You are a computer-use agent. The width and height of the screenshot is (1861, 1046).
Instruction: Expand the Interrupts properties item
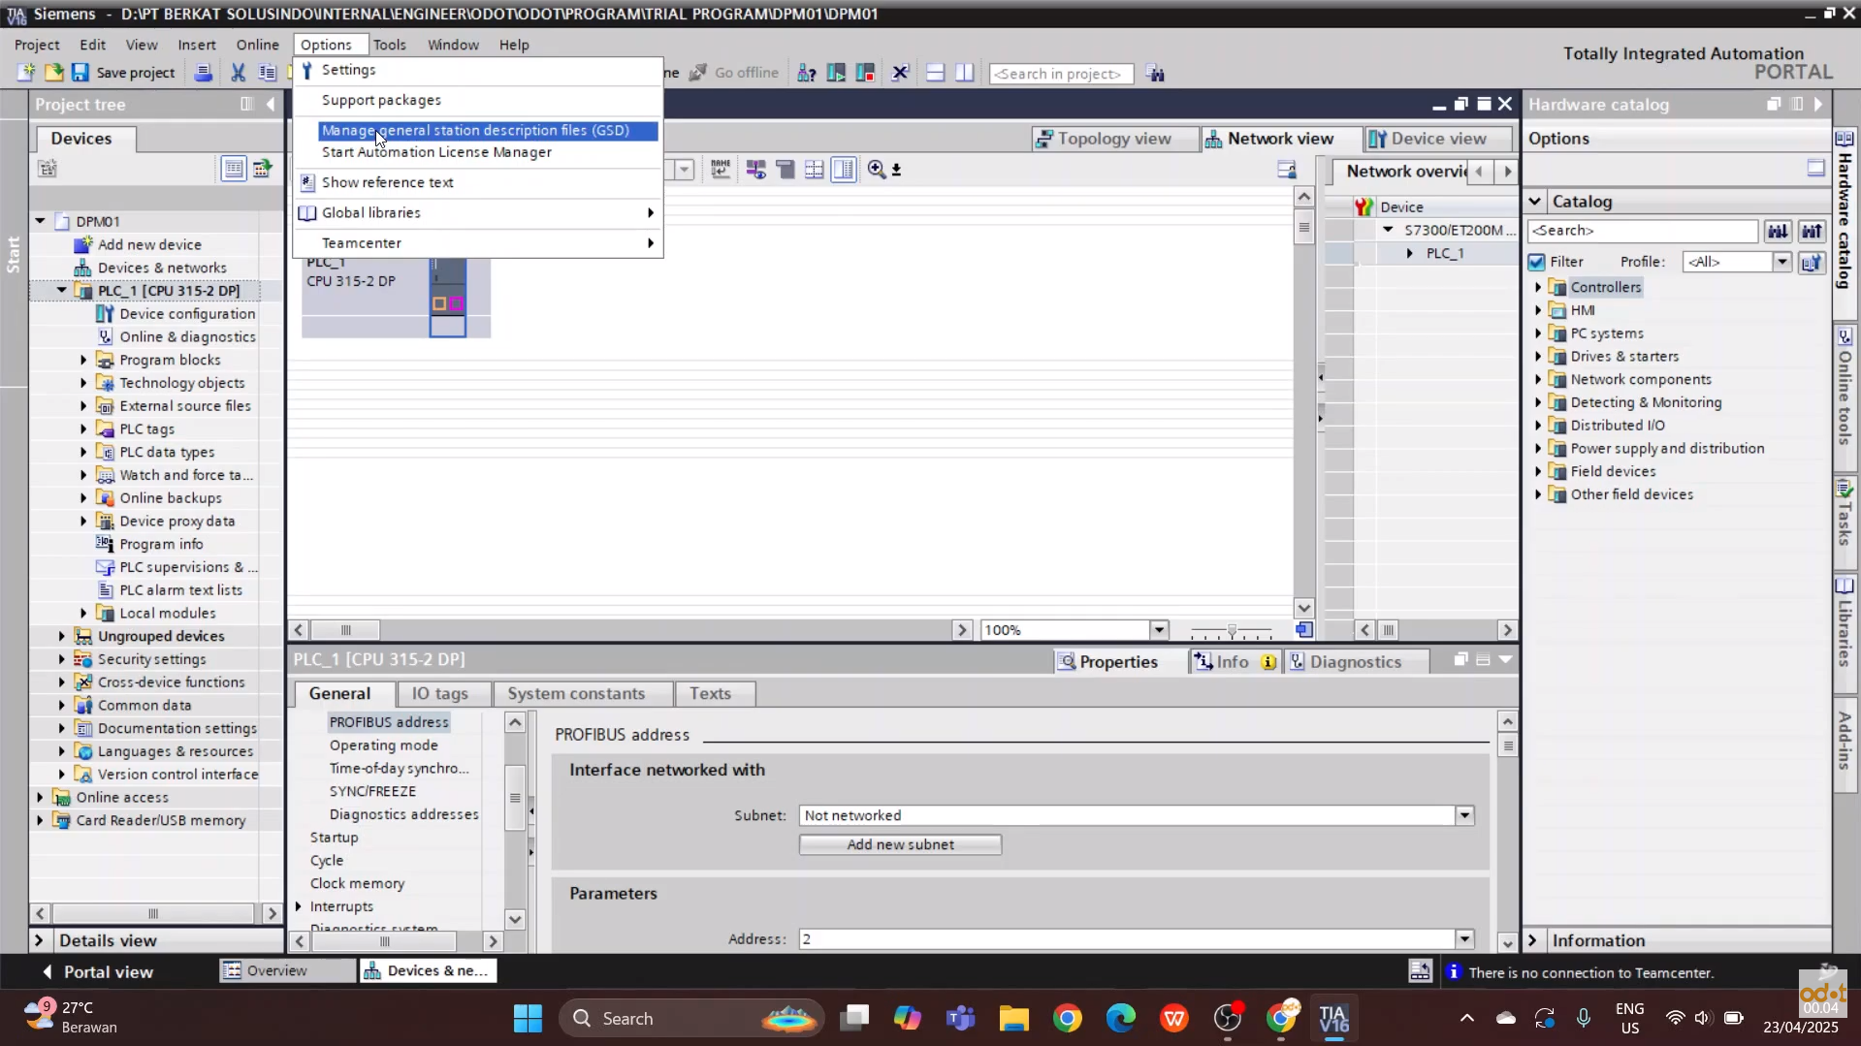[x=299, y=907]
